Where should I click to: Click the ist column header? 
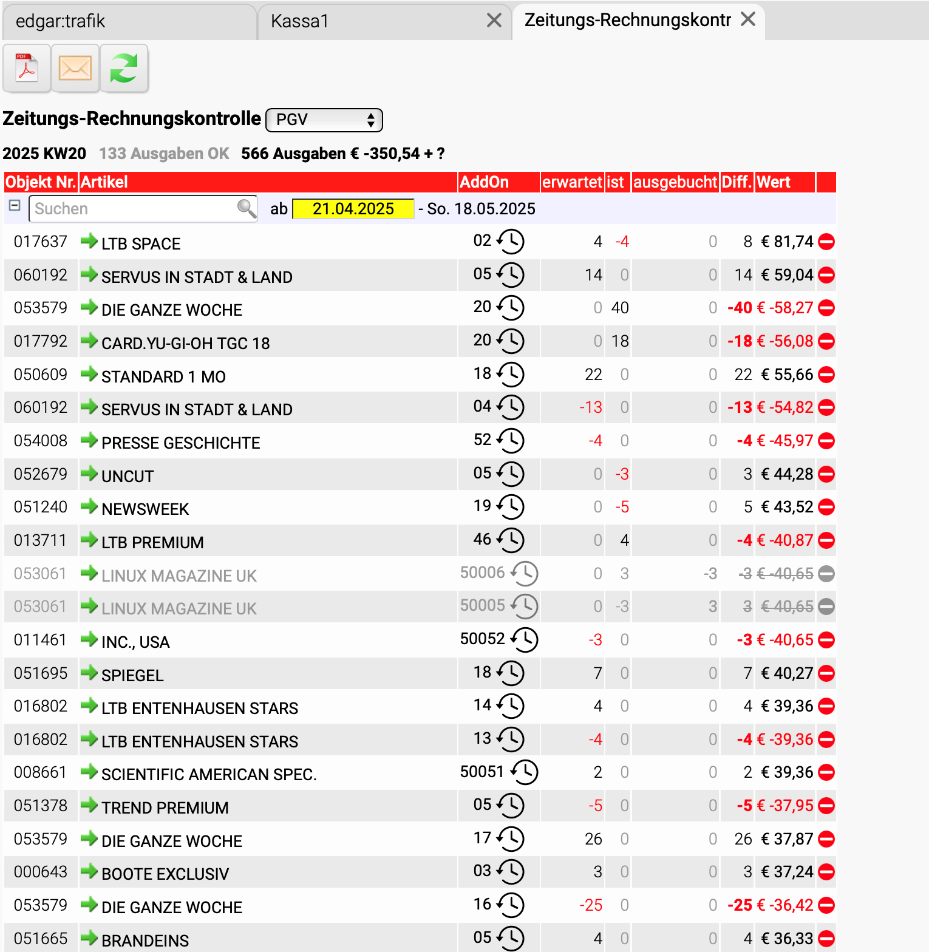(618, 182)
